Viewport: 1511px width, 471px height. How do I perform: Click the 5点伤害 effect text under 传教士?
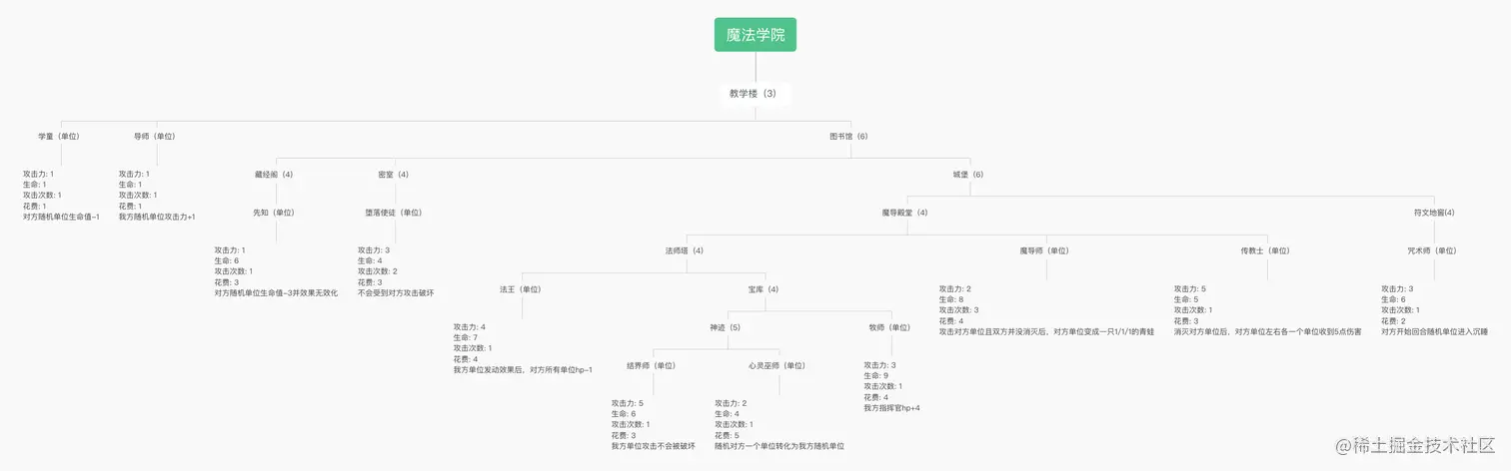click(x=1267, y=331)
